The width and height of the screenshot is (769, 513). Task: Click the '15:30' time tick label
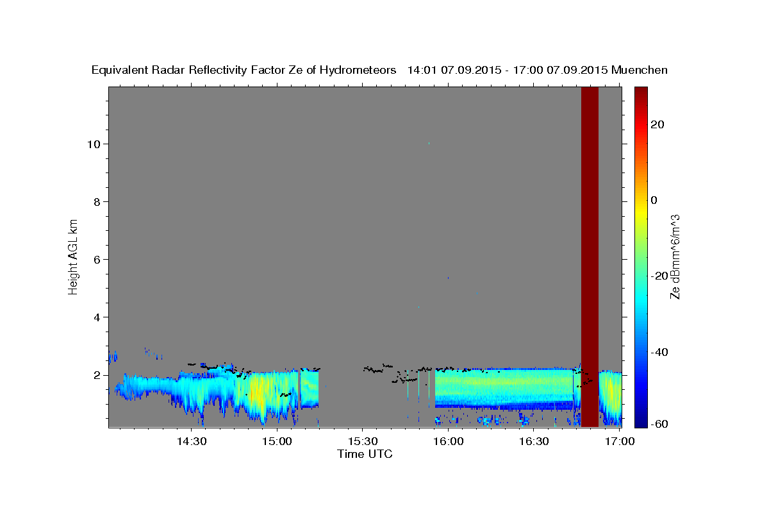362,441
